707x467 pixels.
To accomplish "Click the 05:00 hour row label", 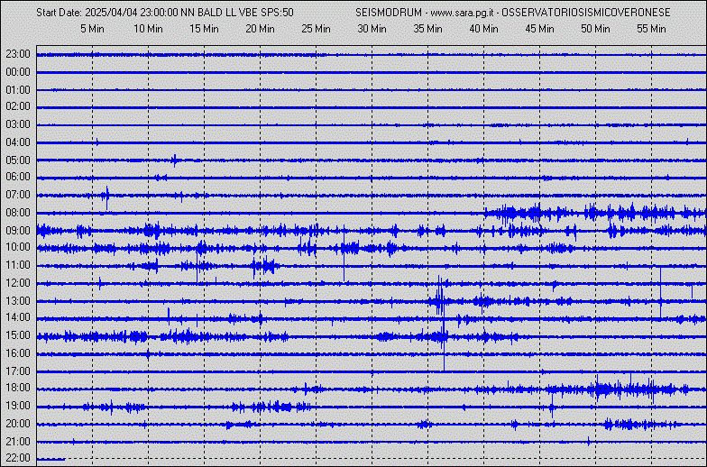I will click(x=18, y=160).
